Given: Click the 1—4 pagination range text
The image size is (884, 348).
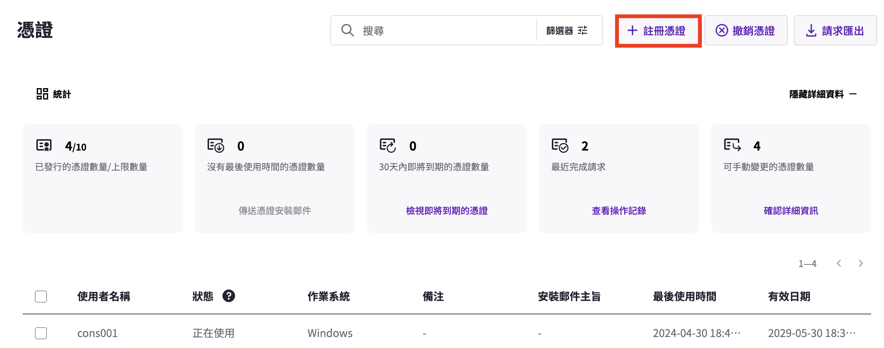Looking at the screenshot, I should 807,264.
